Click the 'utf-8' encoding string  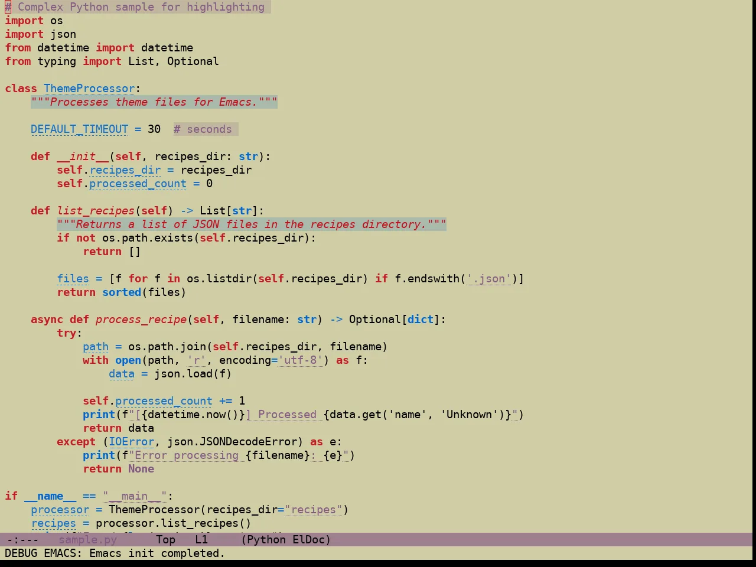tap(300, 360)
